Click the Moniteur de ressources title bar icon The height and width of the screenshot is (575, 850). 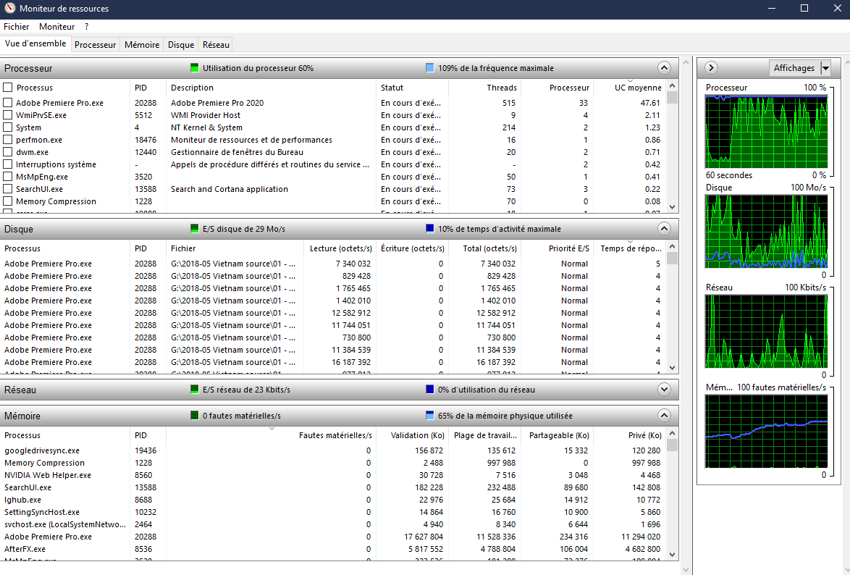point(9,9)
